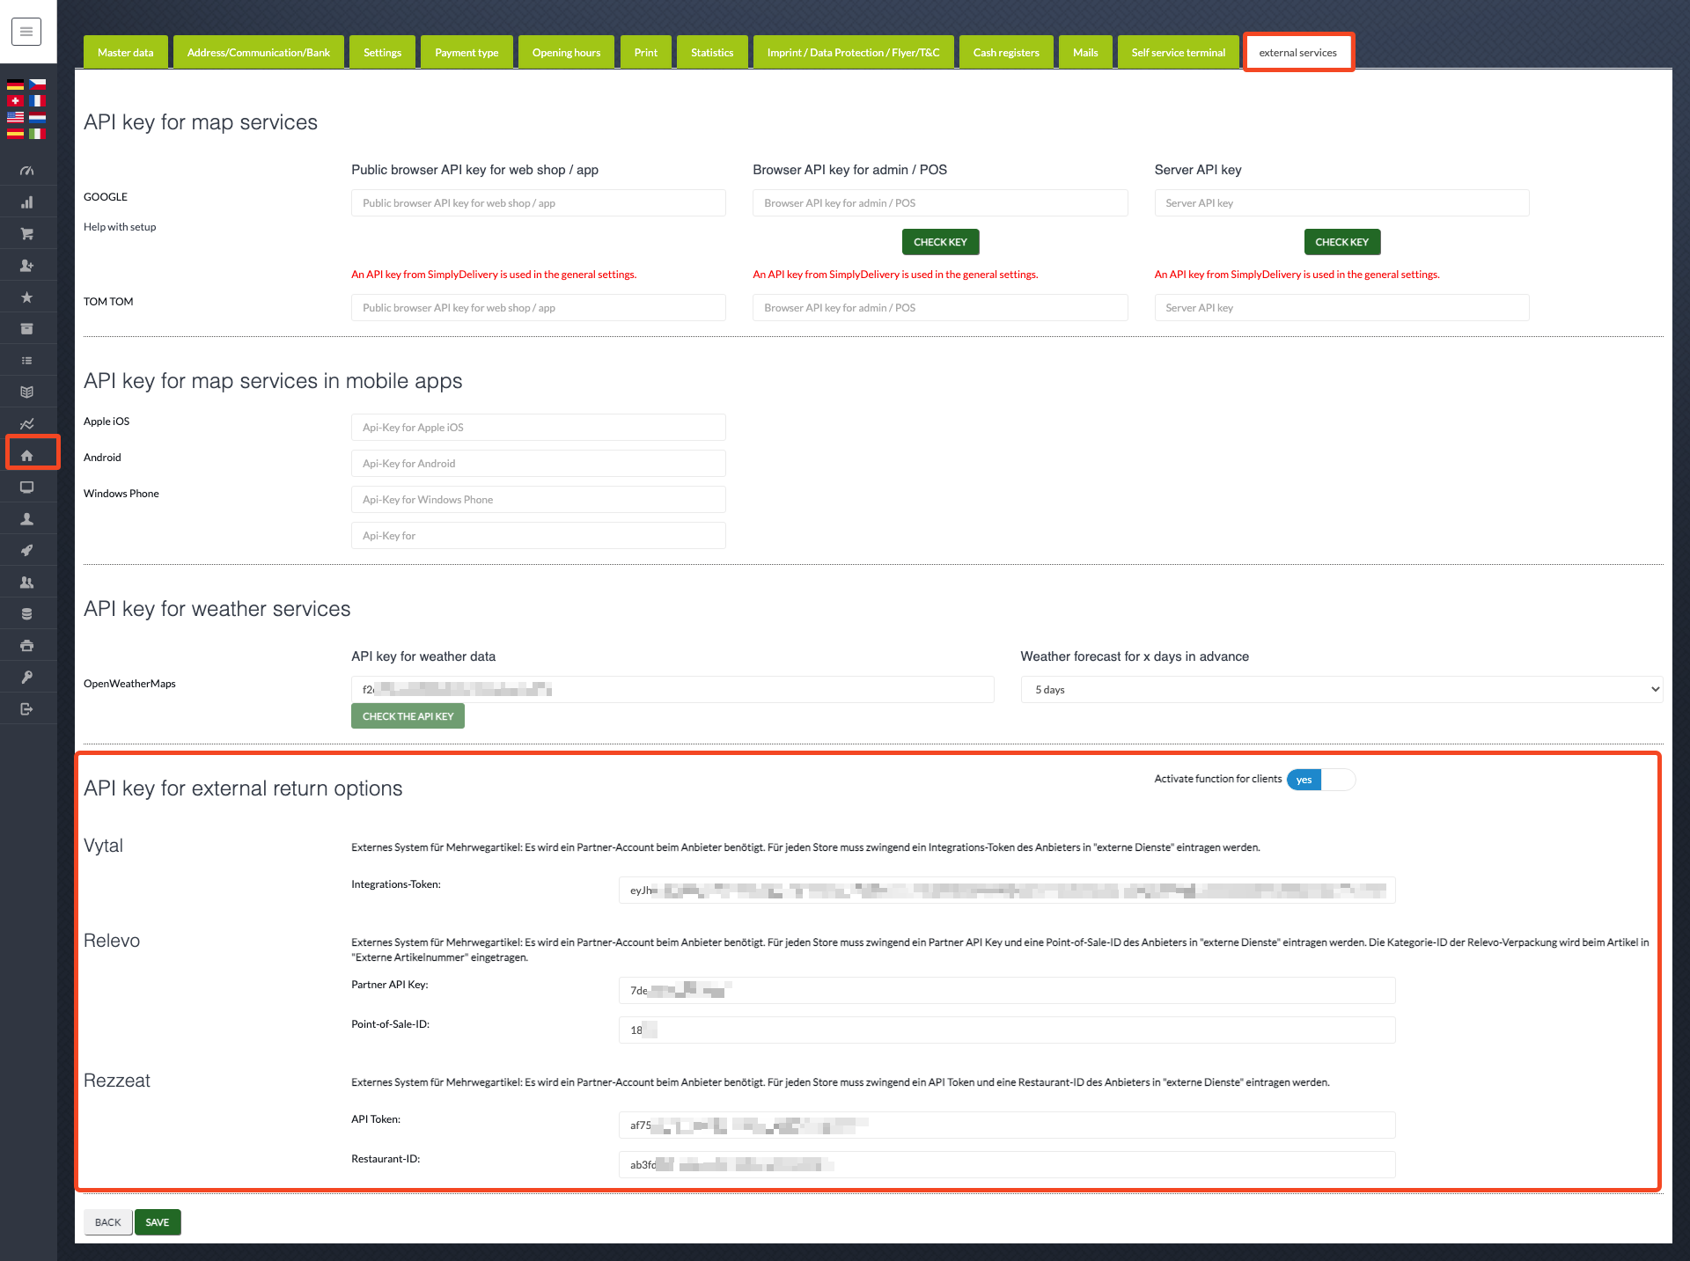Select the home store sidebar icon
The height and width of the screenshot is (1261, 1690).
(26, 455)
